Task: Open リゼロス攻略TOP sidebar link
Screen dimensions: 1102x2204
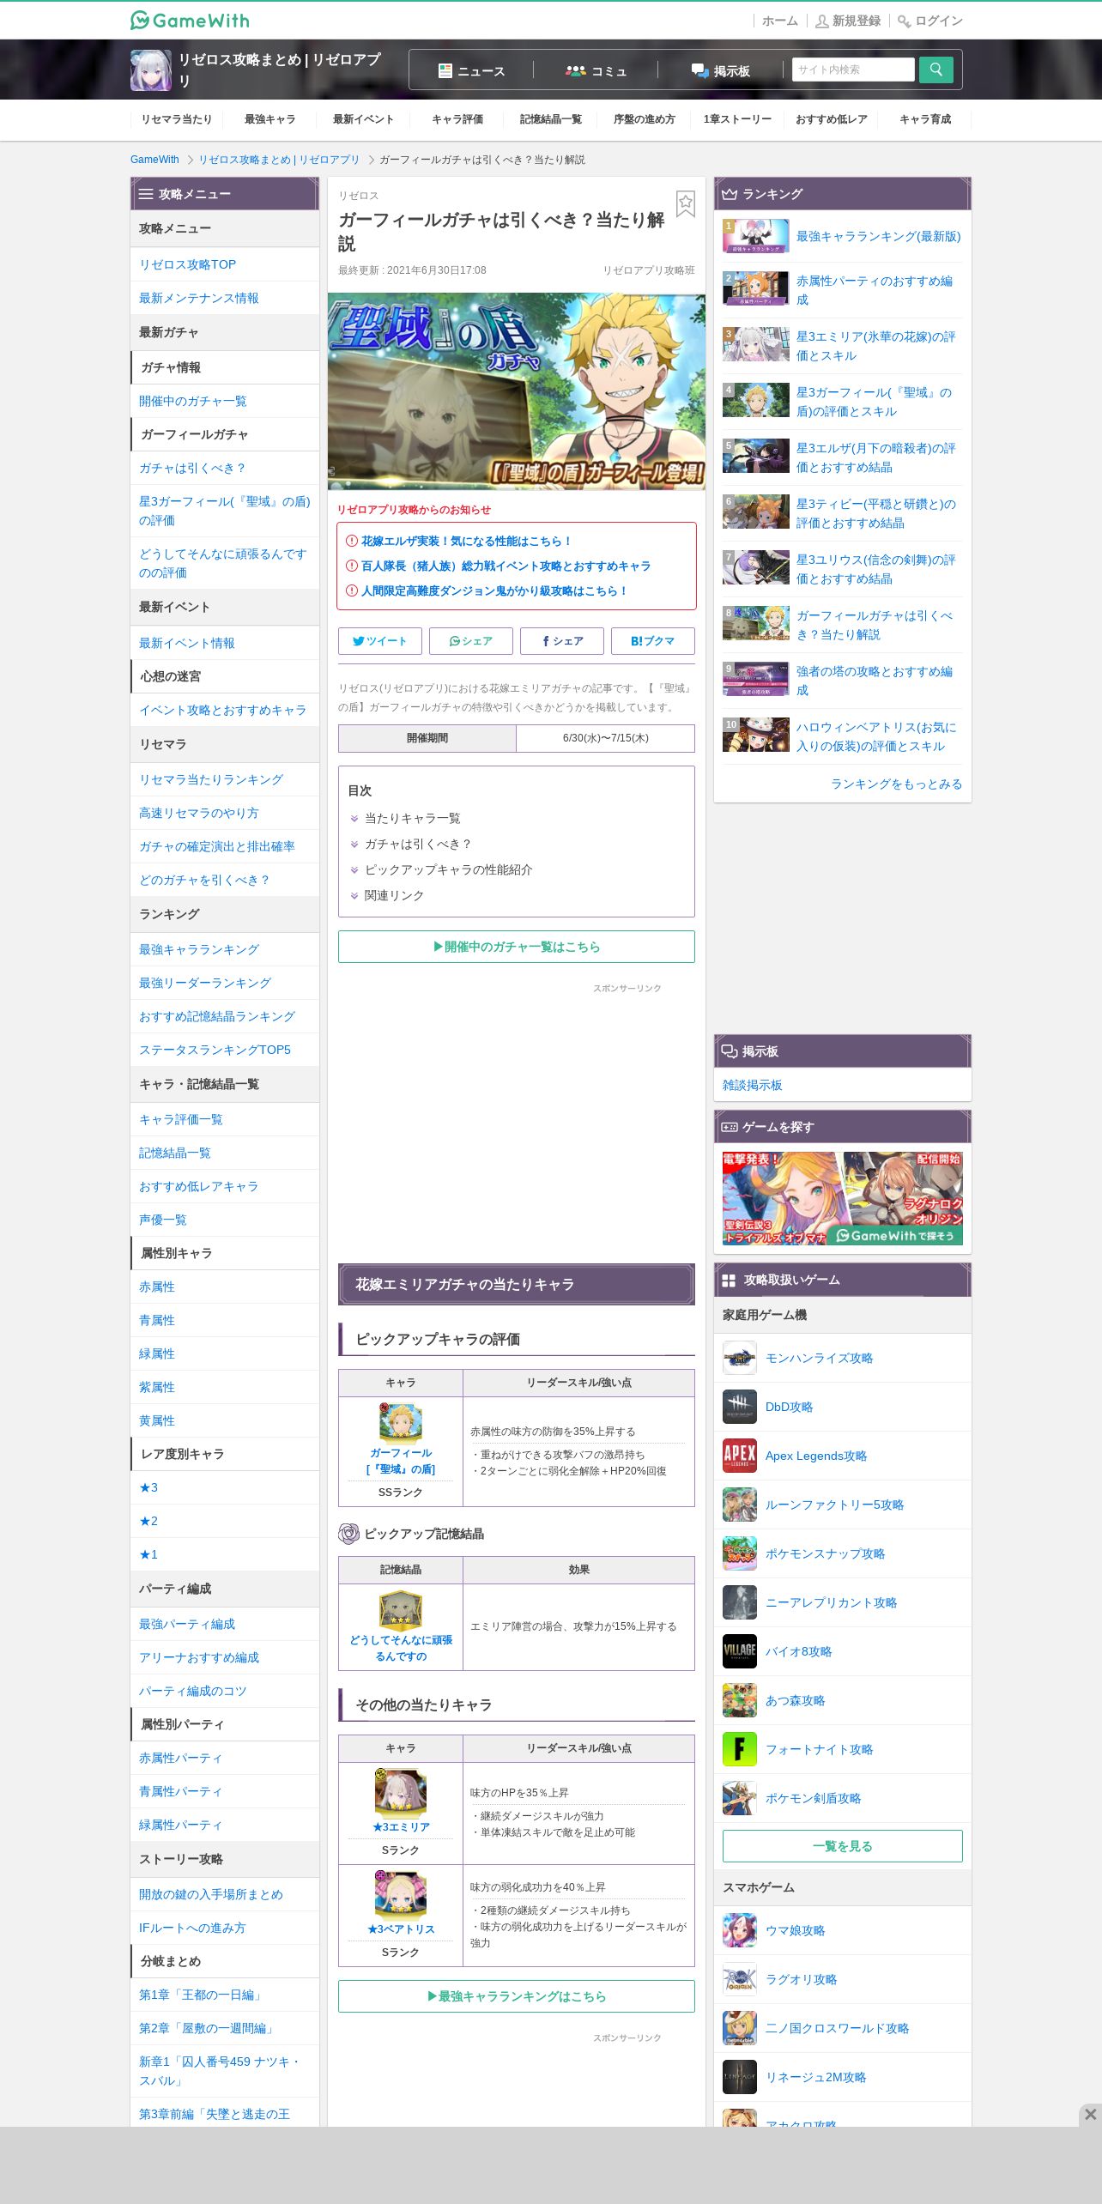Action: coord(188,264)
